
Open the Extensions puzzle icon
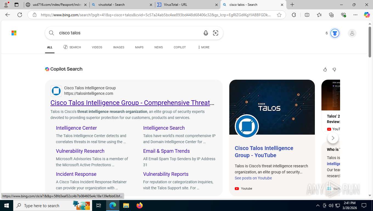[x=294, y=15]
